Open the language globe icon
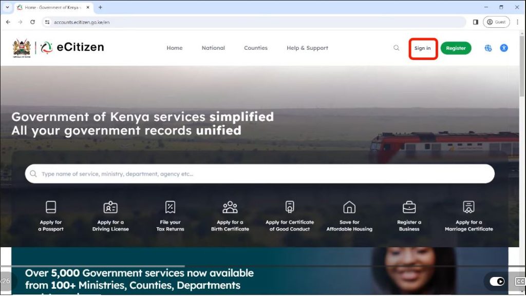The width and height of the screenshot is (526, 296). (x=488, y=48)
